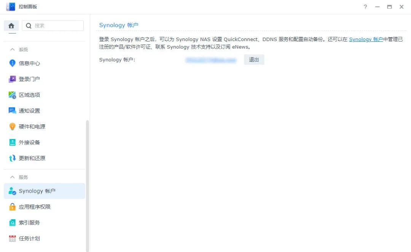Open the 区域选项 label
The image size is (411, 252).
[x=29, y=95]
